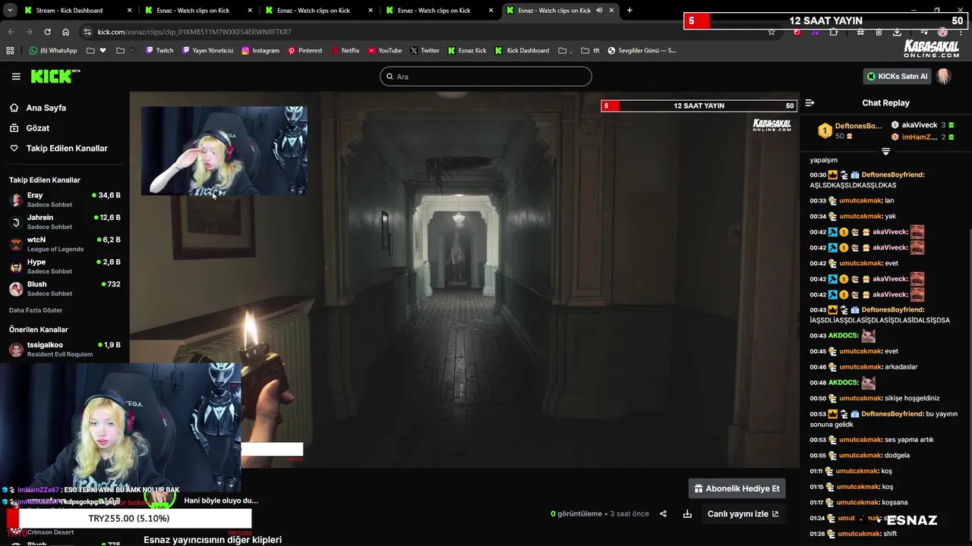Open the heart folder bookmark
Viewport: 972px width, 546px height.
coord(96,51)
